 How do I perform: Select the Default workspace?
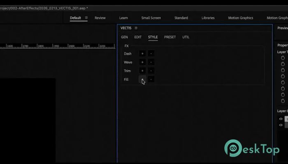75,18
